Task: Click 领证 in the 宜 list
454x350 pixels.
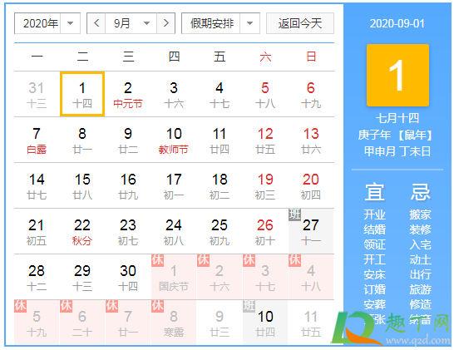Action: point(375,244)
